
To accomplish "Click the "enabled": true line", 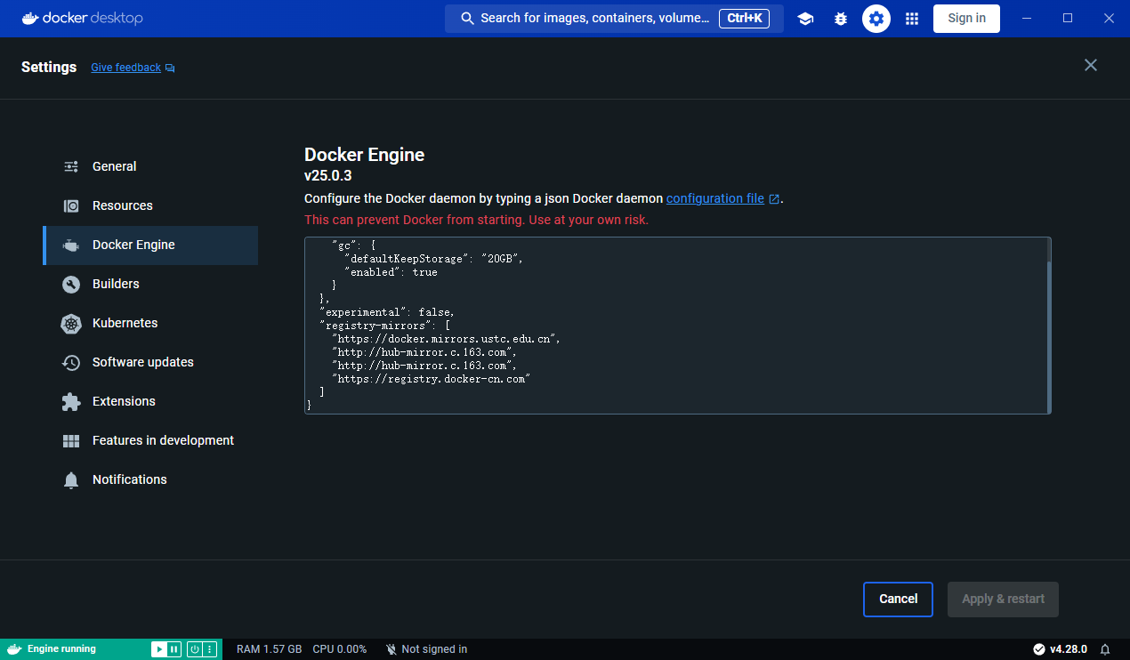I will click(x=391, y=272).
